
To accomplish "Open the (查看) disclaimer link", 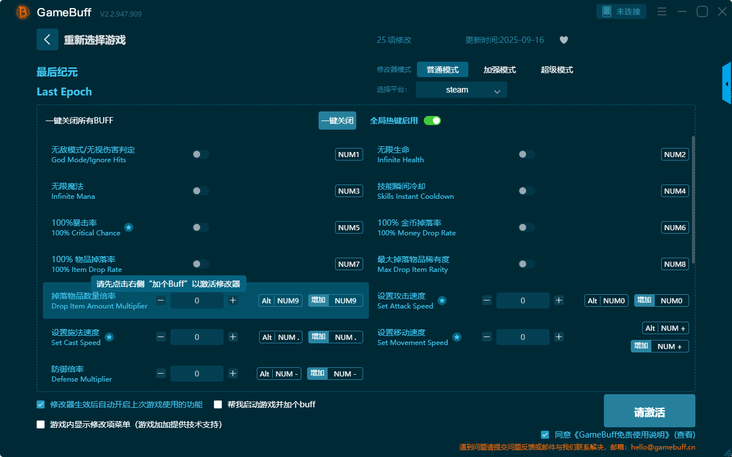I will pos(683,435).
